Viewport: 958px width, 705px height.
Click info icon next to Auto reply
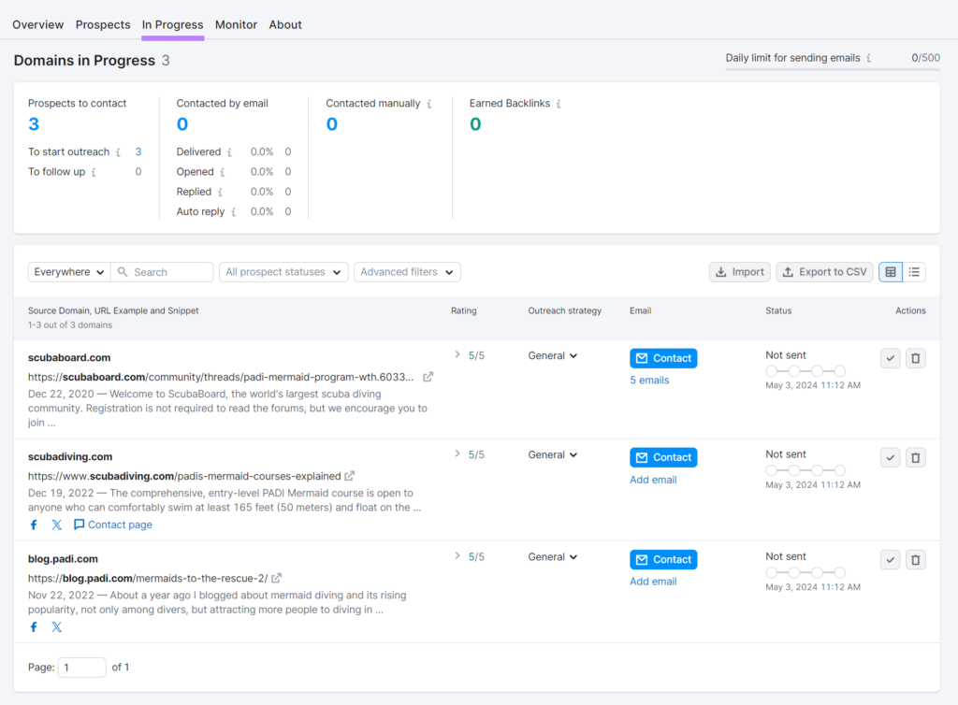click(233, 212)
